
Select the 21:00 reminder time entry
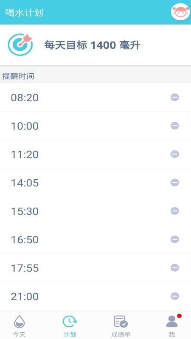click(95, 296)
